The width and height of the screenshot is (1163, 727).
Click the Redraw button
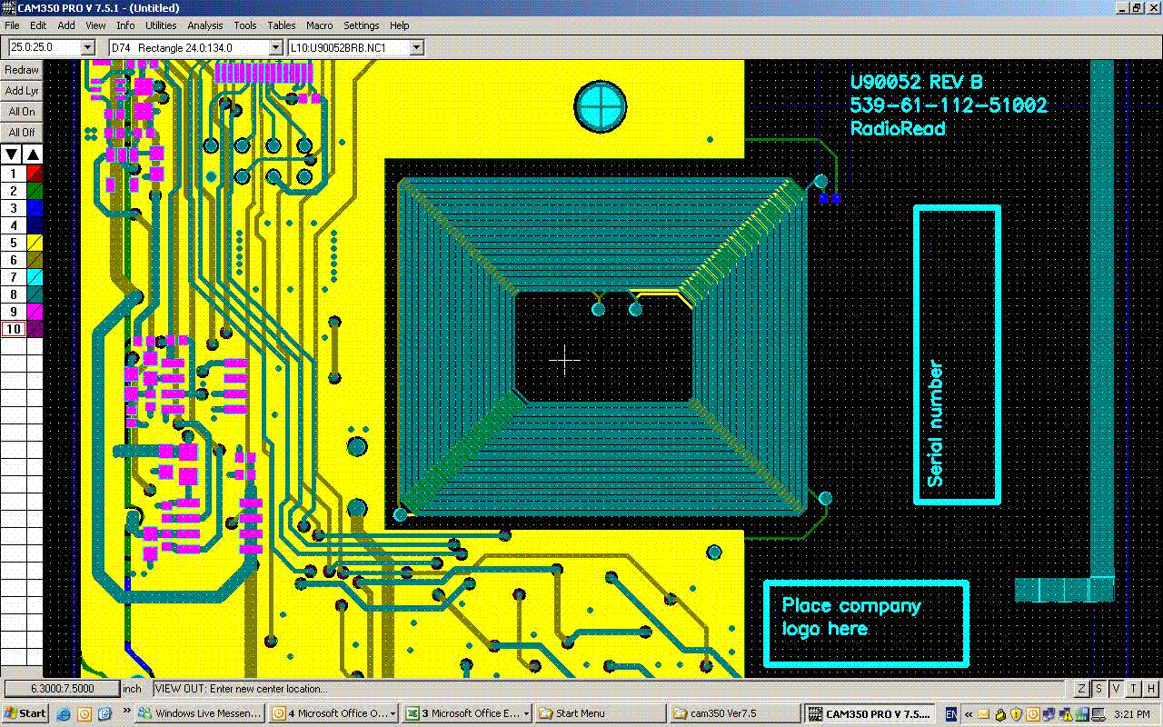pyautogui.click(x=22, y=70)
